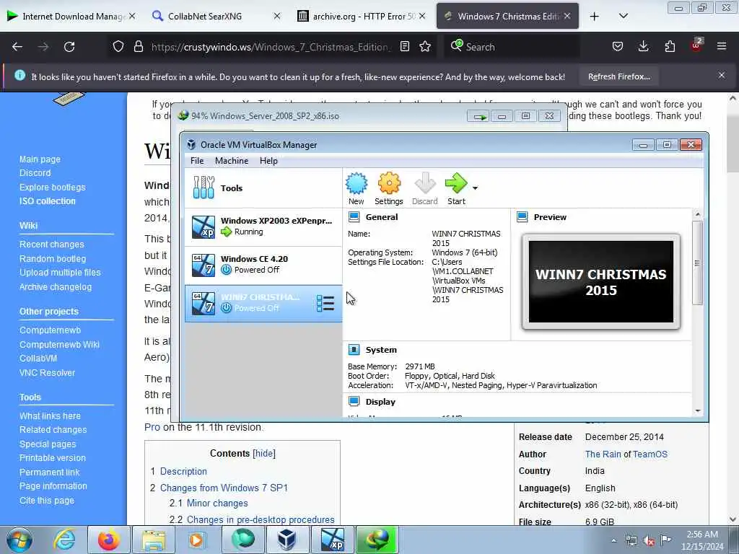Open Random bootleg link
Viewport: 739px width, 554px height.
pyautogui.click(x=52, y=259)
